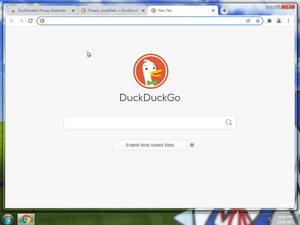Open a new tab with plus button
Image resolution: width=300 pixels, height=225 pixels.
click(x=224, y=11)
